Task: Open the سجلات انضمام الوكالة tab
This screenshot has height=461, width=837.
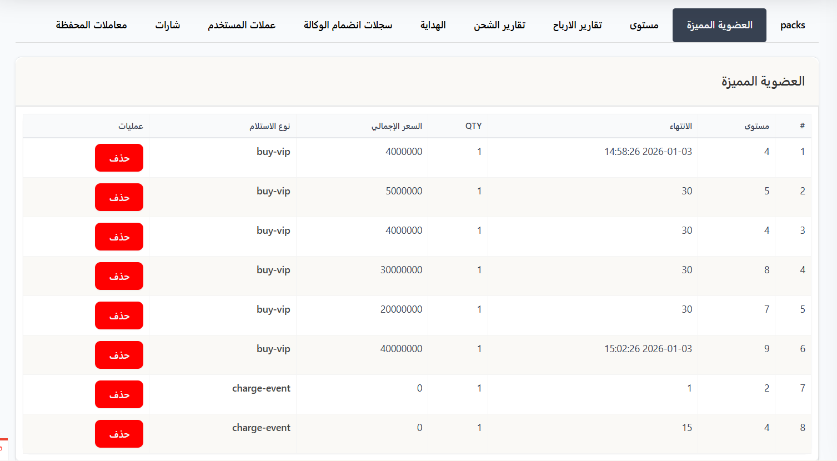Action: 348,25
